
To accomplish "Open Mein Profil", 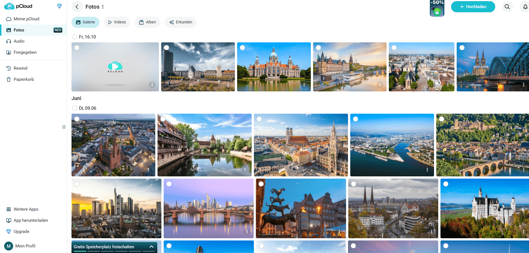I will (20, 246).
